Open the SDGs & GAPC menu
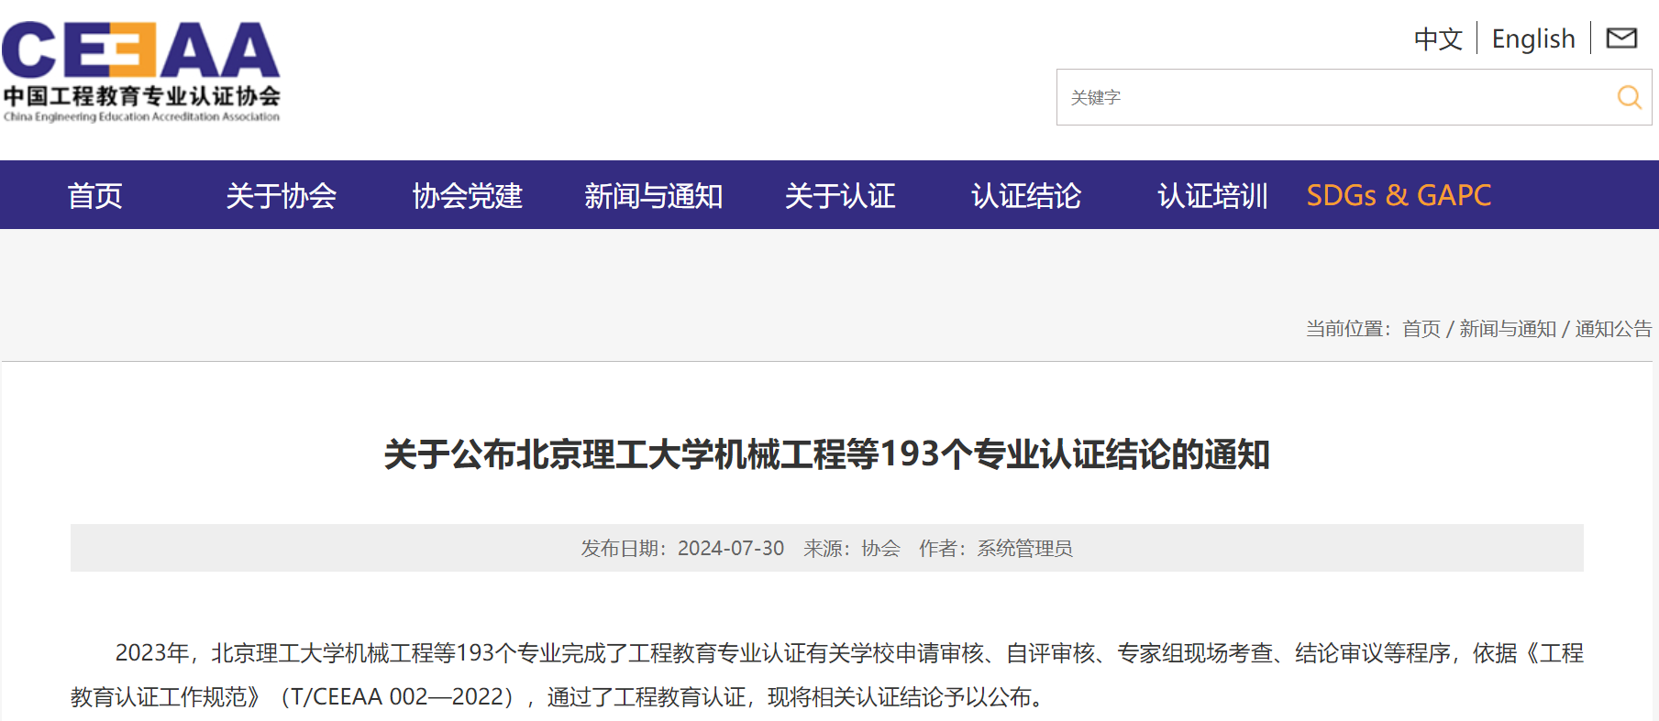Screen dimensions: 1659x721 [x=1399, y=195]
